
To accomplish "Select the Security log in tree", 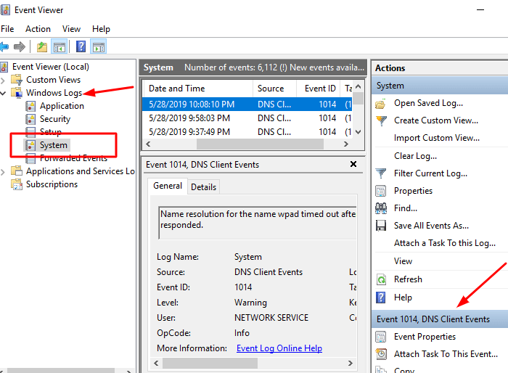I will point(55,119).
